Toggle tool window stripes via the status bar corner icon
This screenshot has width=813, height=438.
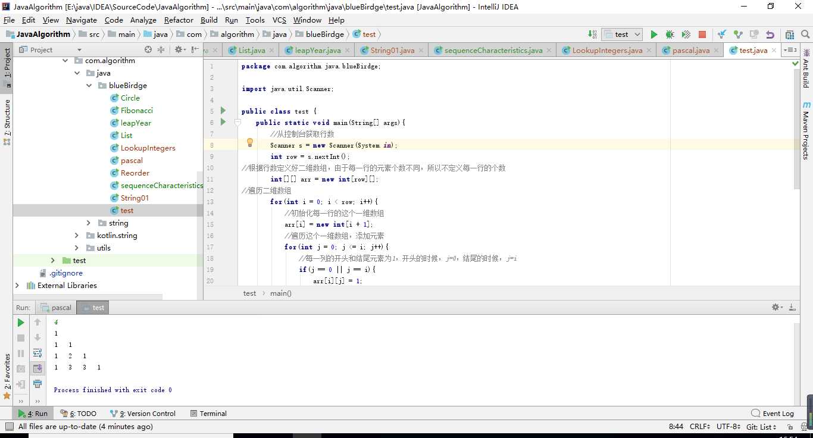click(8, 427)
